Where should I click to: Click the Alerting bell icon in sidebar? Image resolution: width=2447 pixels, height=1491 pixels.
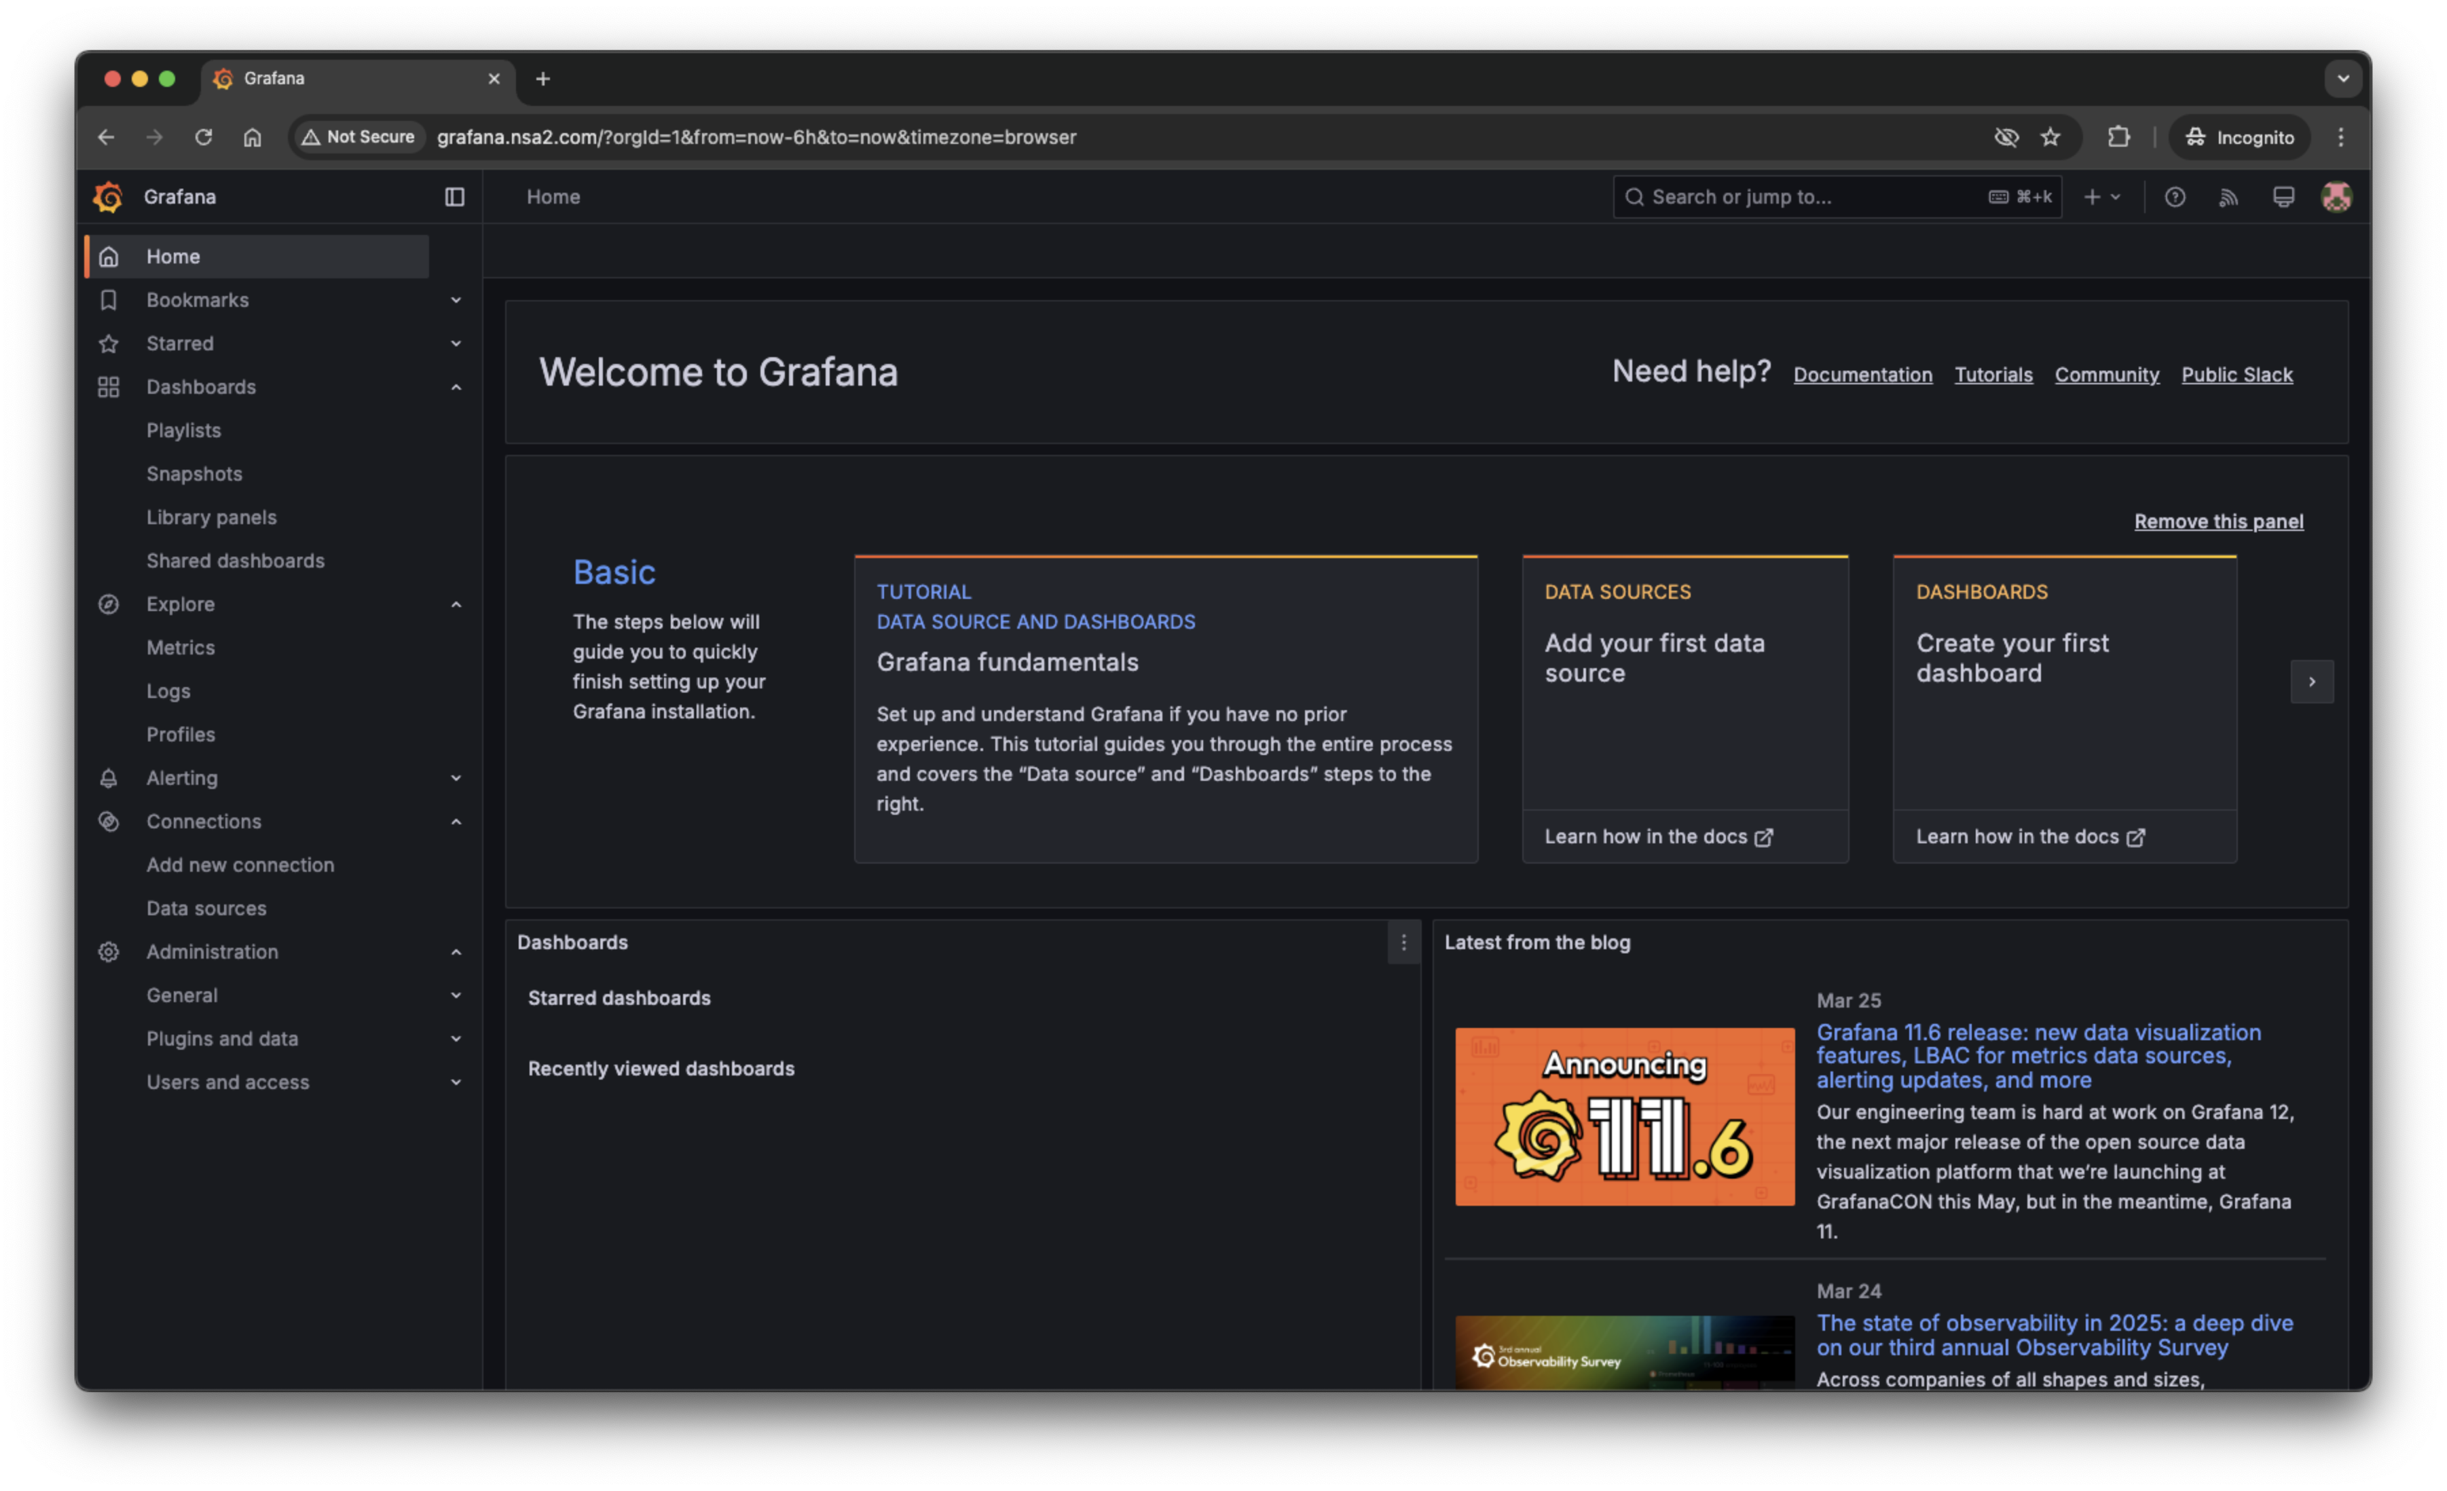[108, 778]
